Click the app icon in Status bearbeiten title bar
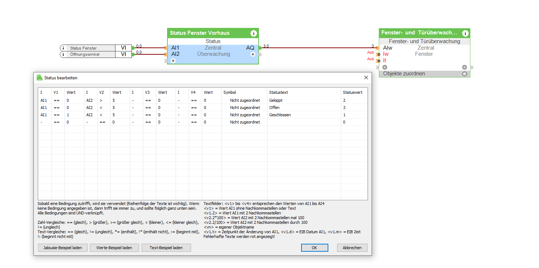The image size is (539, 268). [40, 78]
